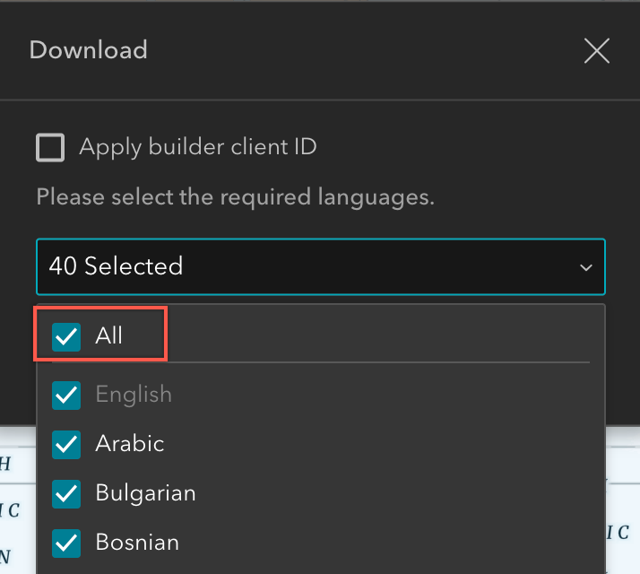Select the Bosnian language label
Screen dimensions: 640x574
137,542
